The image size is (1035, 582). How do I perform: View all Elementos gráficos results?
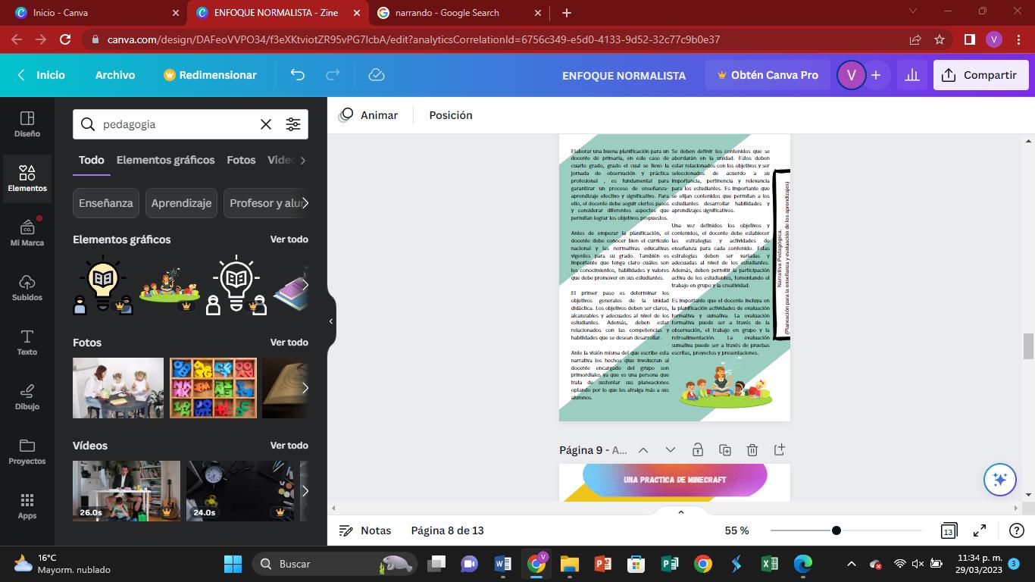tap(289, 239)
